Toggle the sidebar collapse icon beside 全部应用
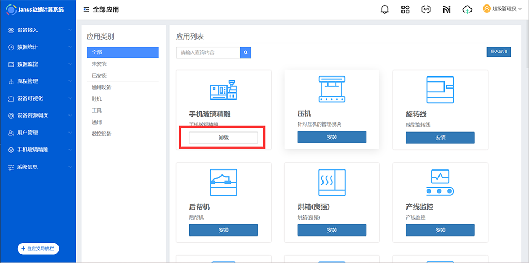The height and width of the screenshot is (263, 529). coord(86,9)
